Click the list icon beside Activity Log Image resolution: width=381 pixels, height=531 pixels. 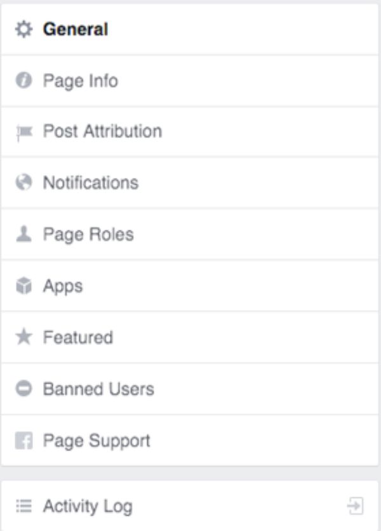23,506
